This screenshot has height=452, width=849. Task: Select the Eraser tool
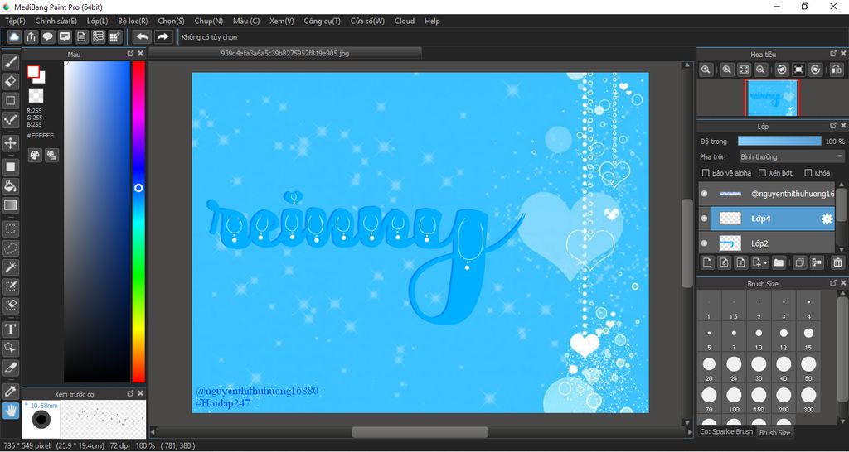pos(10,82)
